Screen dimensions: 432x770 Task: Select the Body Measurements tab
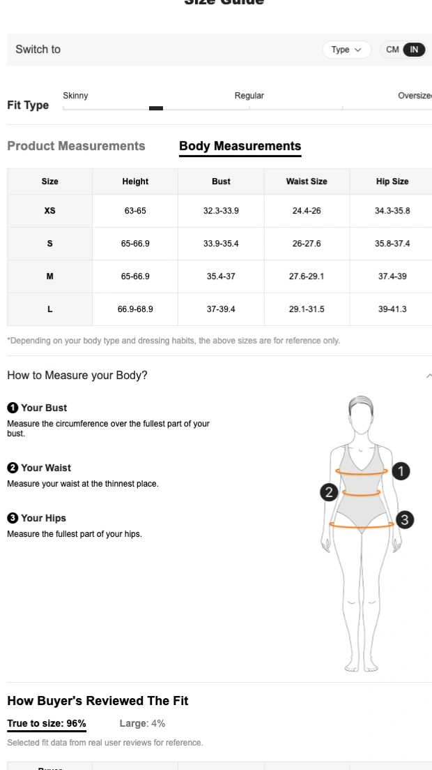pyautogui.click(x=240, y=146)
